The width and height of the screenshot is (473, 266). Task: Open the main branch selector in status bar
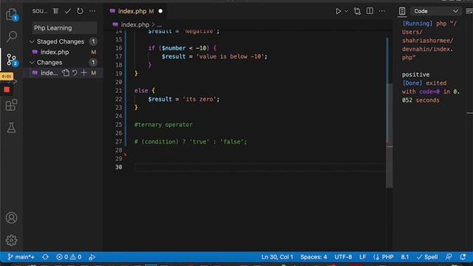(x=21, y=257)
